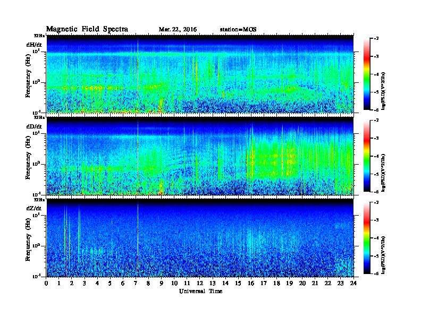The width and height of the screenshot is (421, 325).
Task: Click the dH/dt spectrogram plot area
Action: coord(200,74)
